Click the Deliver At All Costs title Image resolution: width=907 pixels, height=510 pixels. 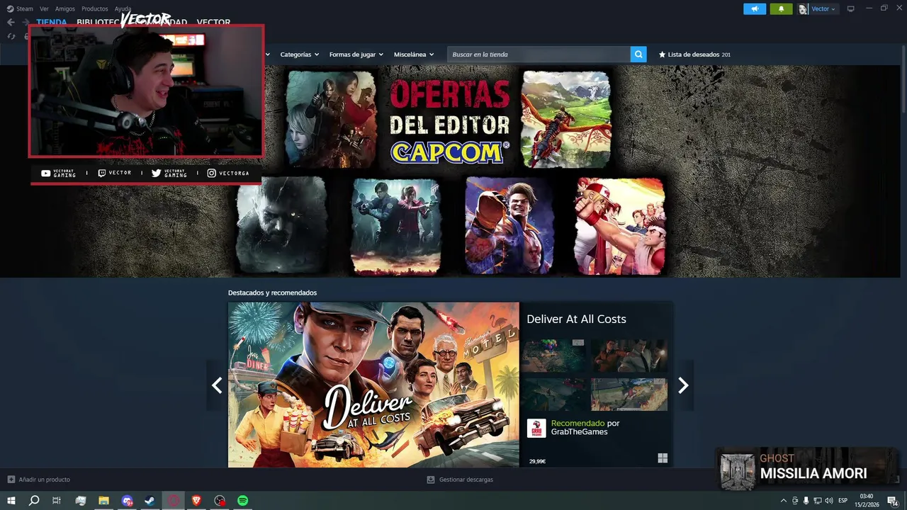pyautogui.click(x=576, y=319)
